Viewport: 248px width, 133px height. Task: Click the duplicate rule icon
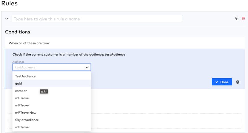coord(237,19)
